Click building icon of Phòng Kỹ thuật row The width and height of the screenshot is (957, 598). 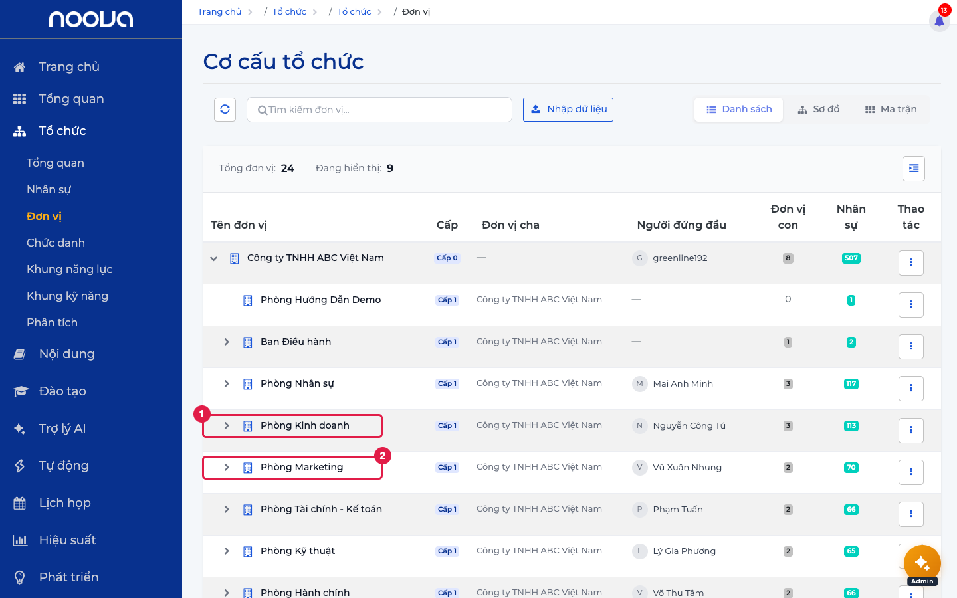(248, 551)
